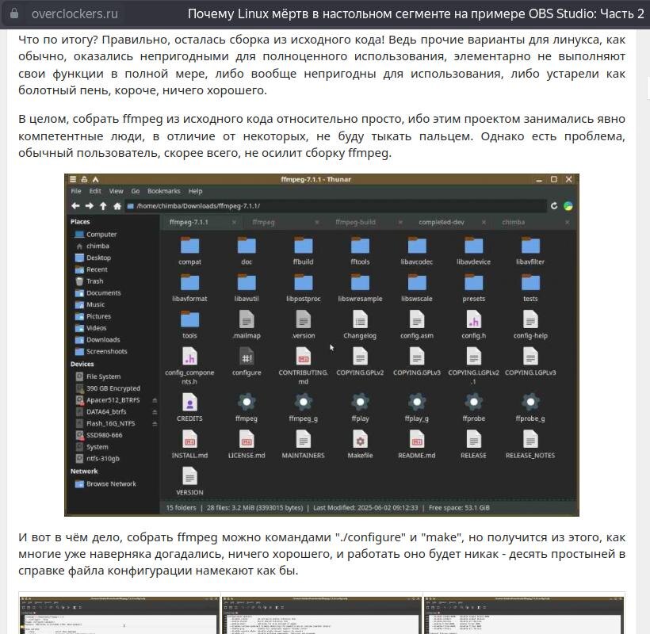Viewport: 650px width, 634px height.
Task: Select the 'config.h' header file icon
Action: 474,320
